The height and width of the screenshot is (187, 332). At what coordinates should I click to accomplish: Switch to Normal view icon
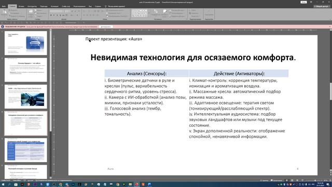pos(287,180)
